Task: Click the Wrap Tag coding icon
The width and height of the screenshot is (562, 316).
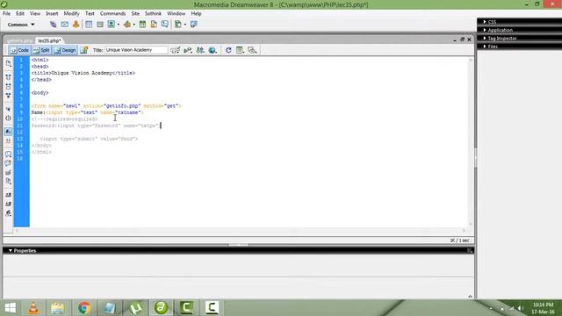Action: tap(8, 173)
